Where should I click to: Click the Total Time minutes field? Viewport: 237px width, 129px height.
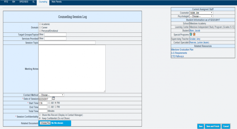[43, 111]
